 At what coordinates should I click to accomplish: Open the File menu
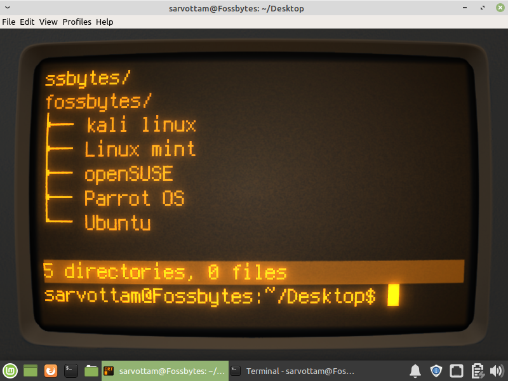(x=9, y=22)
